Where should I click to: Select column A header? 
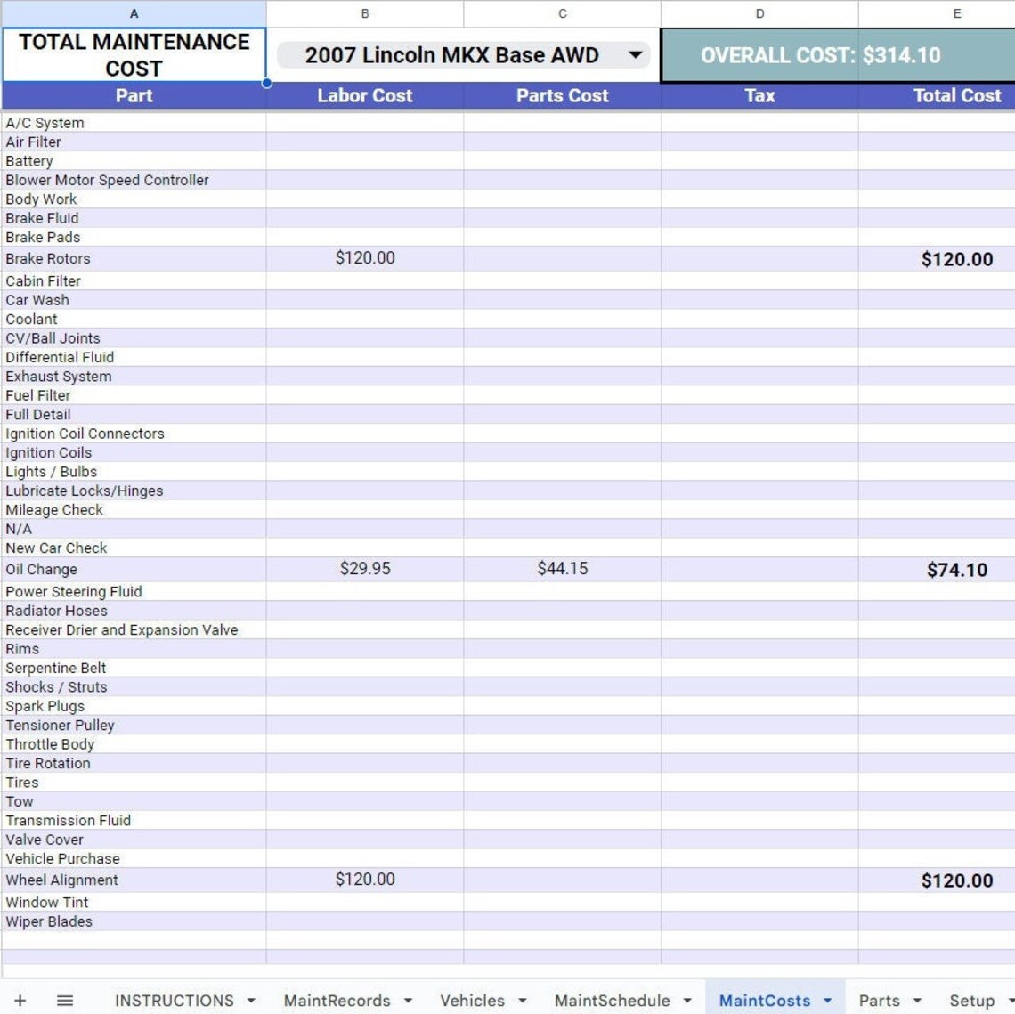click(134, 13)
